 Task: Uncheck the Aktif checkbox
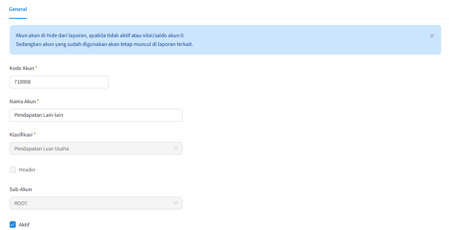point(13,225)
